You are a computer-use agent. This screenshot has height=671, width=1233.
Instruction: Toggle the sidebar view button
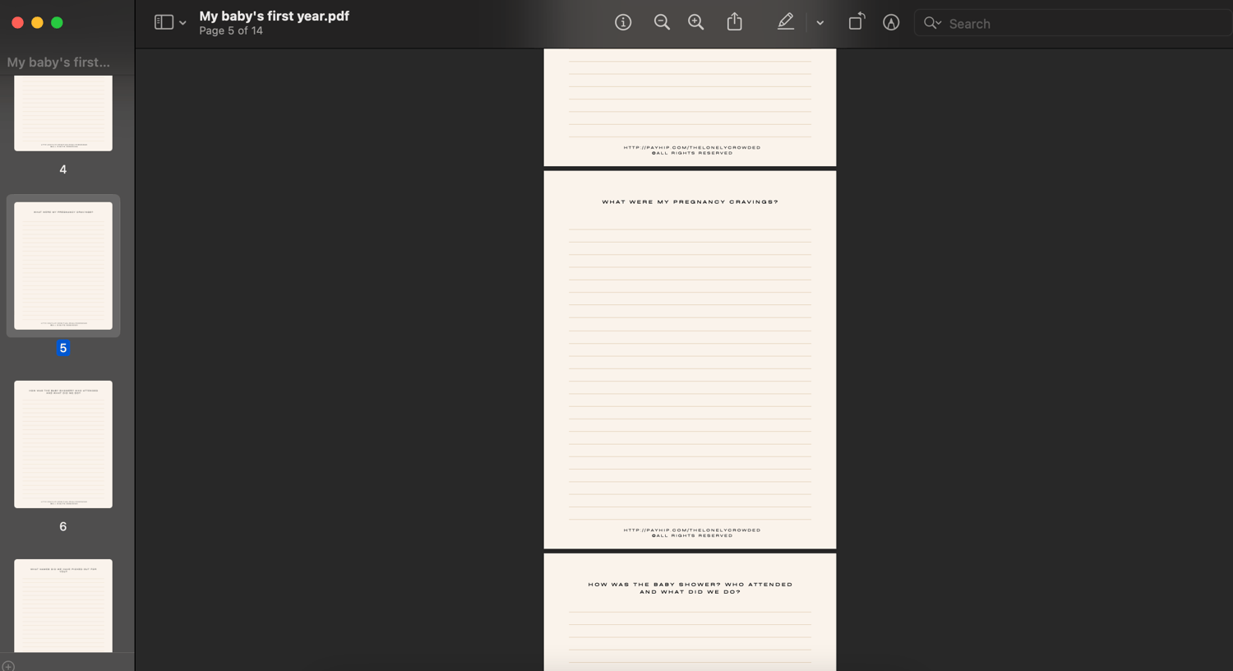164,22
